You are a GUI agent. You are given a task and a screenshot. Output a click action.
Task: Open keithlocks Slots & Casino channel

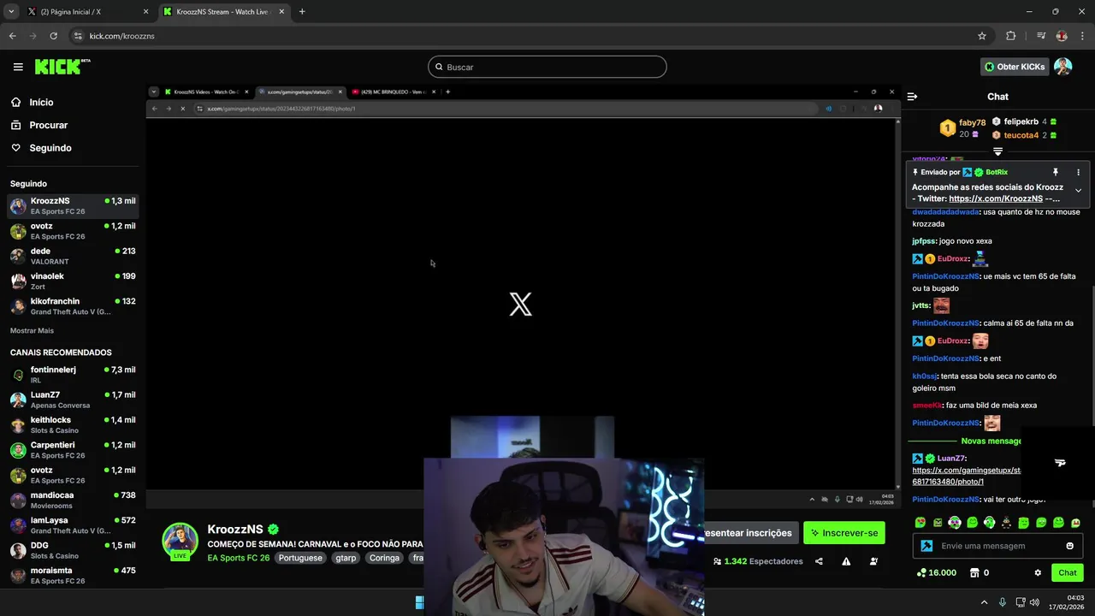pos(72,425)
